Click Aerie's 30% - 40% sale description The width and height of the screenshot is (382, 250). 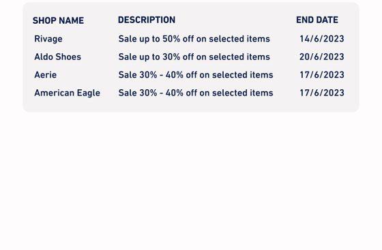coord(196,75)
